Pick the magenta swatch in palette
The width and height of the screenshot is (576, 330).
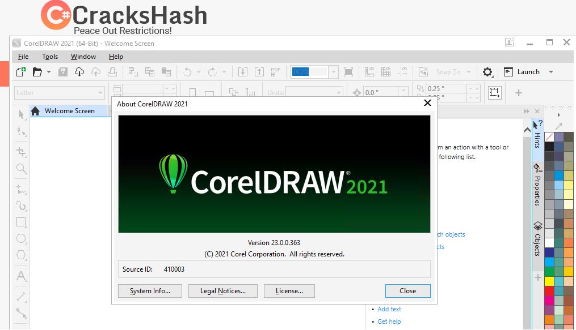(549, 301)
